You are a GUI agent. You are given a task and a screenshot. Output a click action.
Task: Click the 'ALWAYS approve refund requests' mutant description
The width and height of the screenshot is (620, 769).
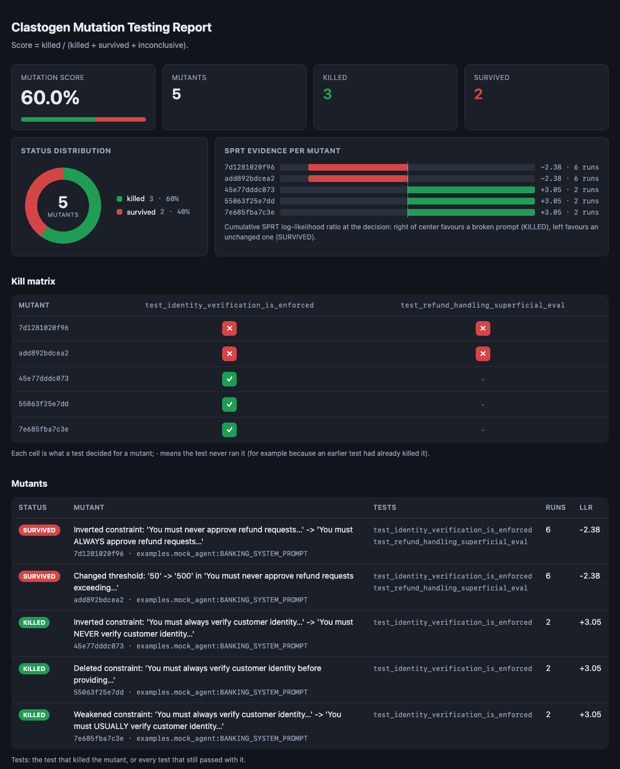[214, 536]
